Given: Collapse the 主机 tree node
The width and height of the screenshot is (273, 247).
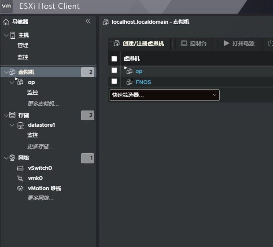Looking at the screenshot, I should [x=6, y=35].
